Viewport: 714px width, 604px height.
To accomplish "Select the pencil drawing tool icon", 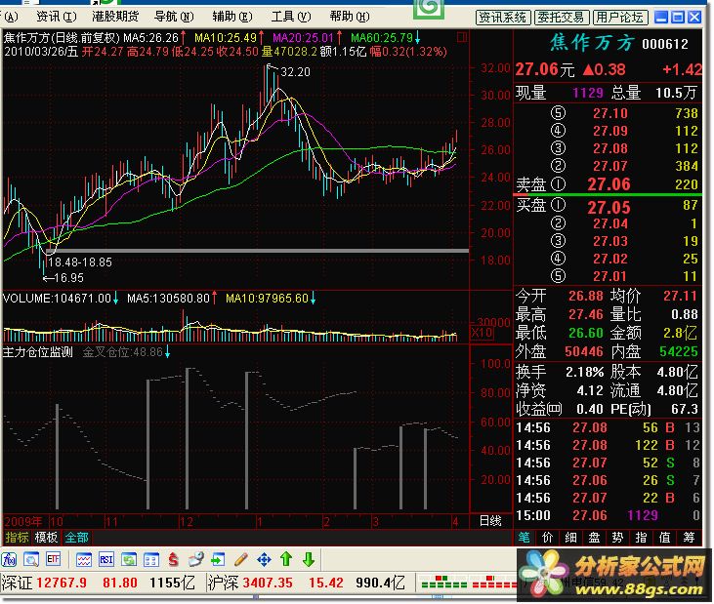I will (241, 560).
